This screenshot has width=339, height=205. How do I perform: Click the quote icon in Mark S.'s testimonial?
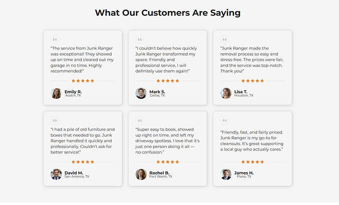coord(140,39)
